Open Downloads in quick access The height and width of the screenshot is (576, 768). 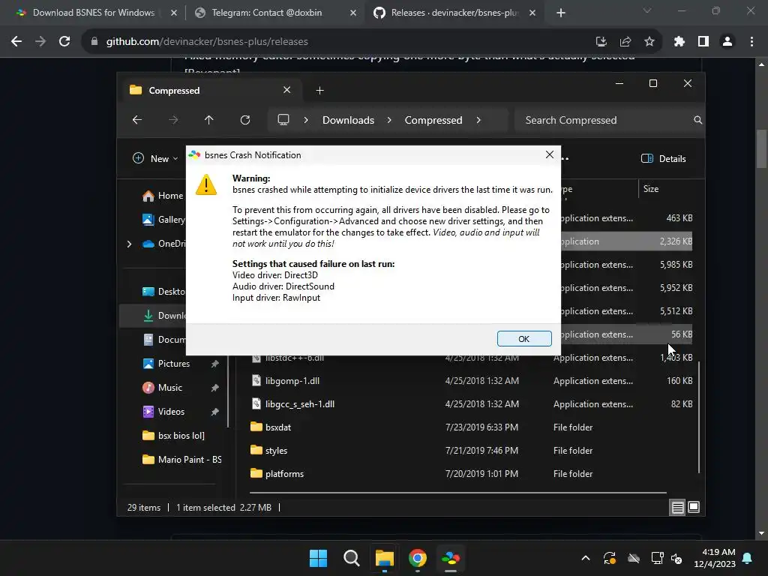point(163,316)
